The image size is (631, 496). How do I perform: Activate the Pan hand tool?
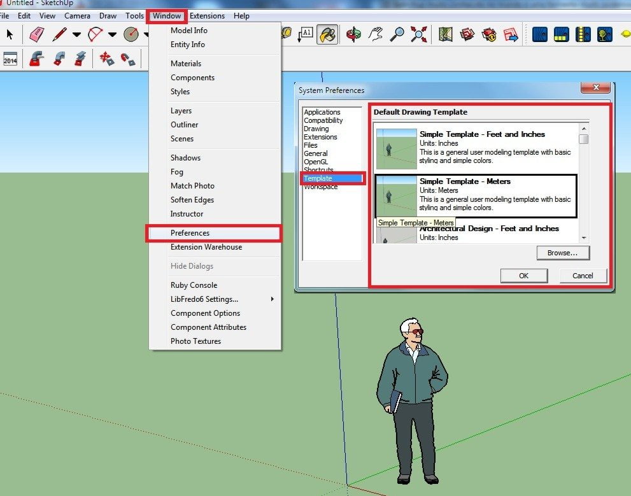coord(375,34)
